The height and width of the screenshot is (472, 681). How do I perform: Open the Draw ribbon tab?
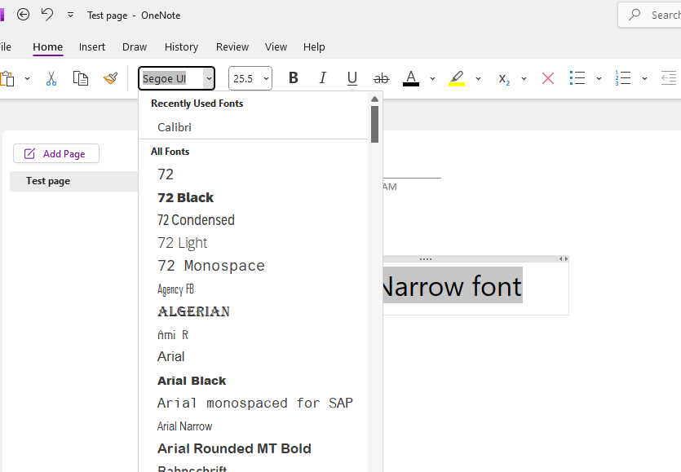134,46
